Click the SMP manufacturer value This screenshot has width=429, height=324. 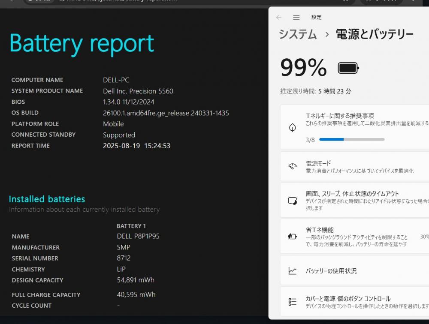[x=124, y=247]
